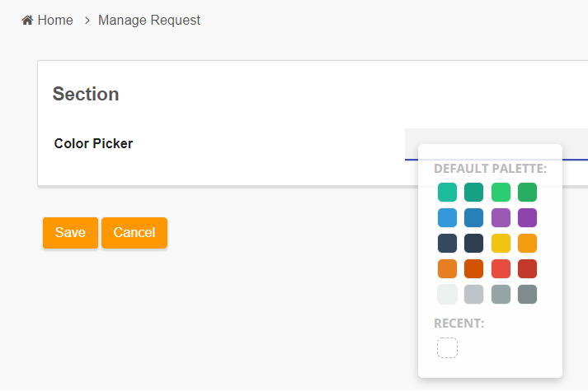Pick the dark purple swatch
This screenshot has width=588, height=391.
point(527,217)
